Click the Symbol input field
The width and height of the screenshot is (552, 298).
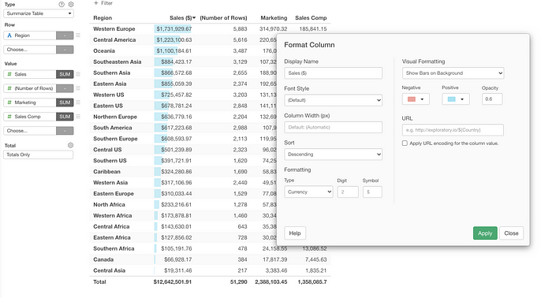click(x=372, y=192)
